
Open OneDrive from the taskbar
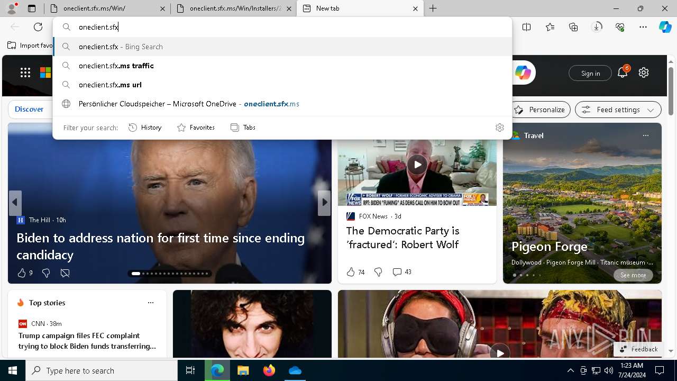click(295, 370)
